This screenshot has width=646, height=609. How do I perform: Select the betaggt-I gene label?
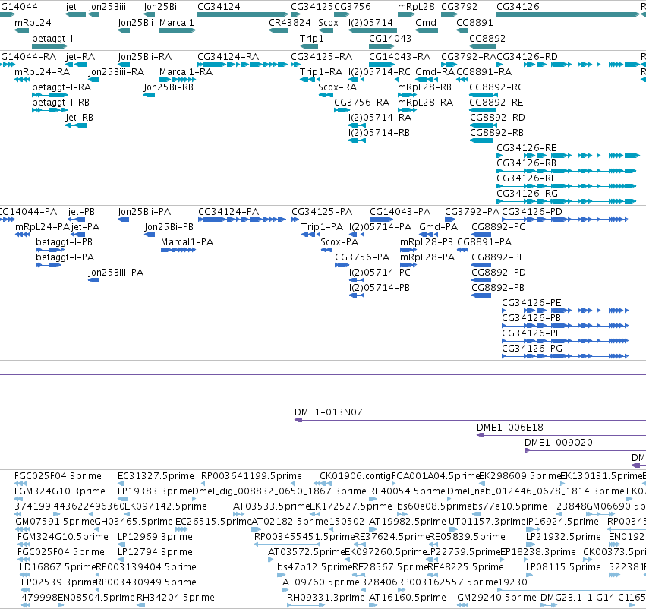coord(52,38)
